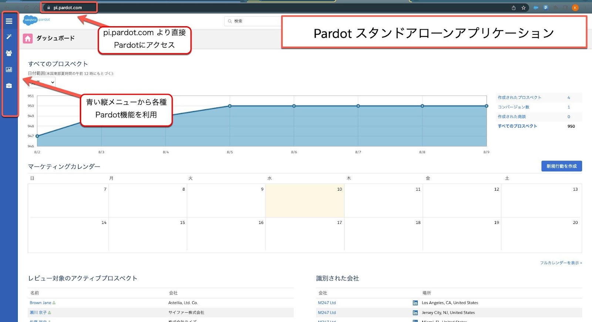Select calendar day 16
592x322 pixels.
coord(226,234)
